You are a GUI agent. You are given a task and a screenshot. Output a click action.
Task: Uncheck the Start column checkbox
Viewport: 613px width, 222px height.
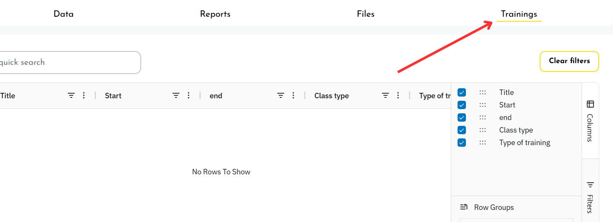pyautogui.click(x=462, y=105)
